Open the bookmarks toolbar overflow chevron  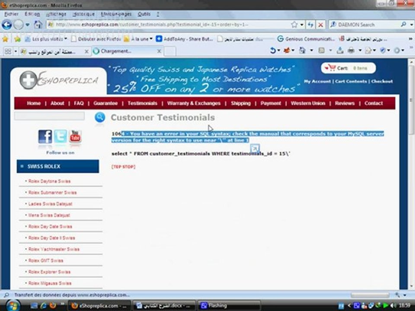tap(411, 39)
